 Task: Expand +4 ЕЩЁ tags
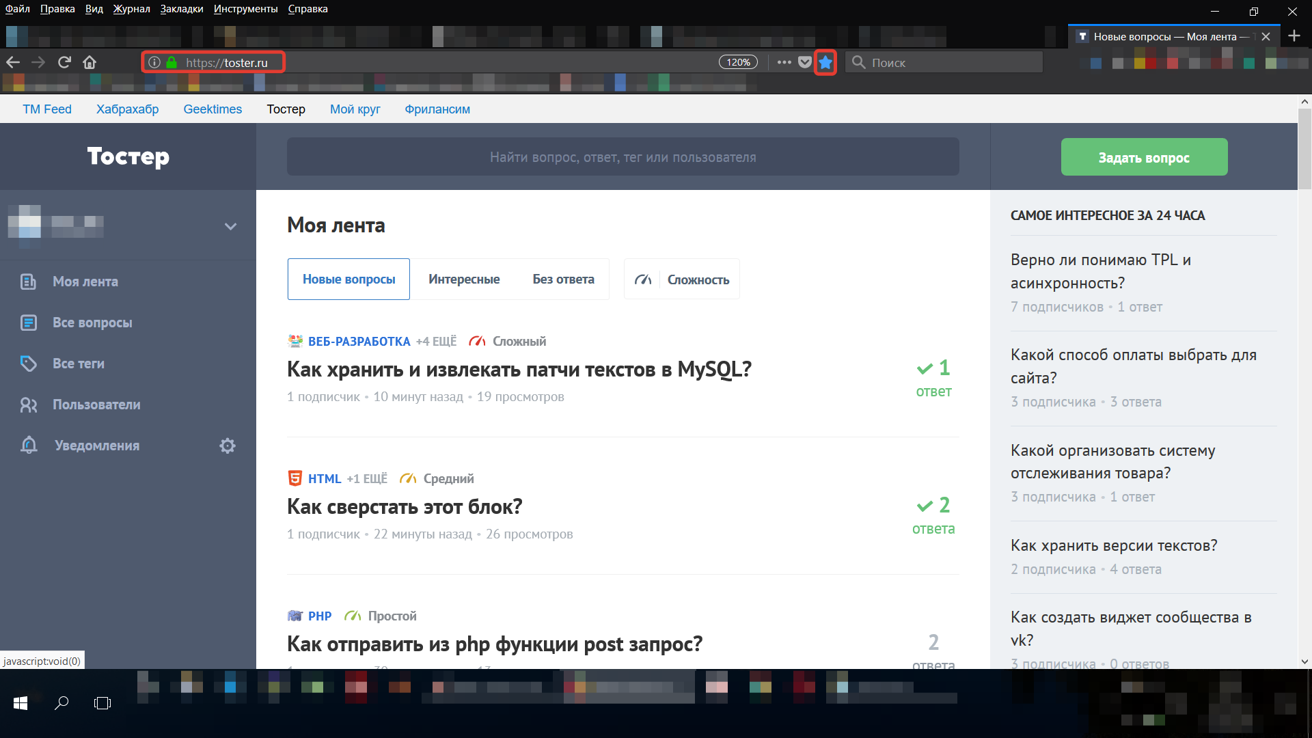pyautogui.click(x=436, y=341)
